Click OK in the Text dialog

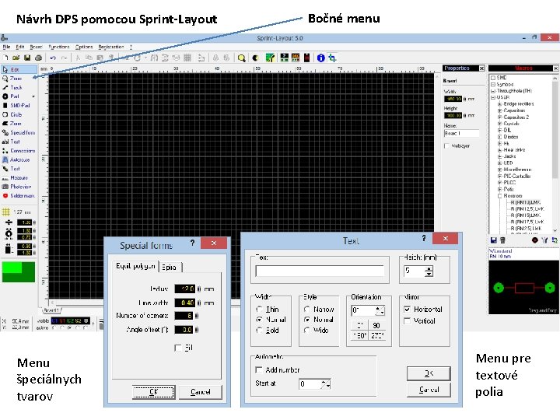pyautogui.click(x=429, y=373)
